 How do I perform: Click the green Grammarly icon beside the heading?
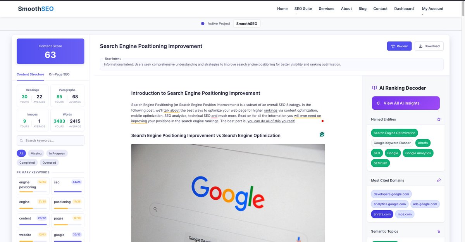click(322, 135)
